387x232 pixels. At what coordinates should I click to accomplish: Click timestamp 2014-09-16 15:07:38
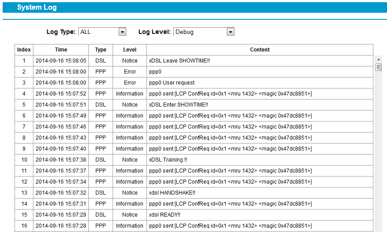click(61, 160)
